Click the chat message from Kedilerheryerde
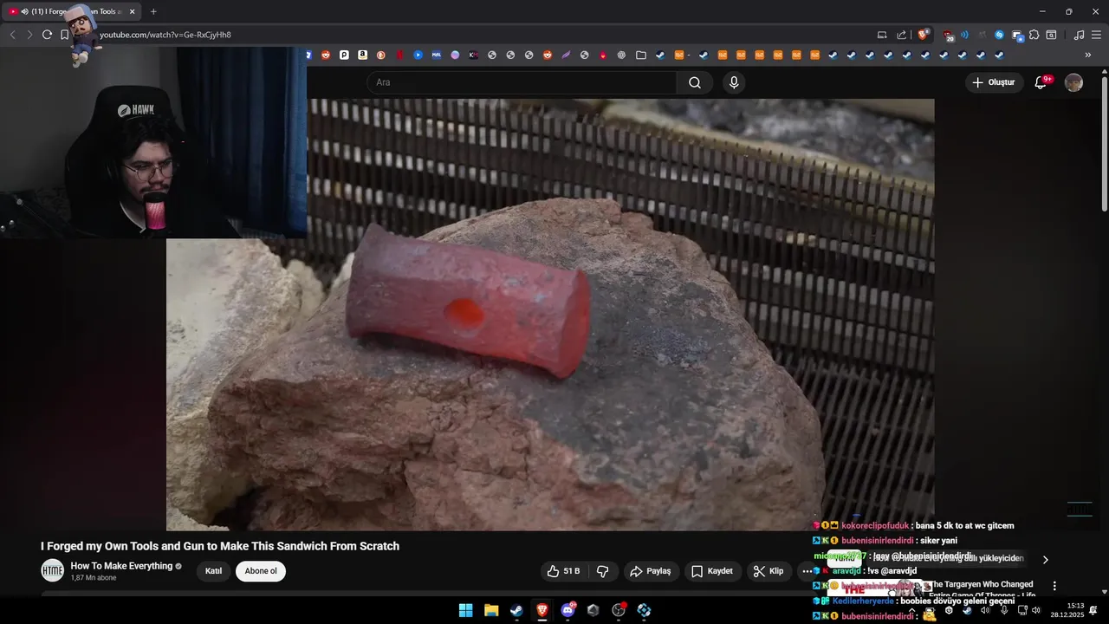Viewport: 1109px width, 624px height. tap(913, 601)
